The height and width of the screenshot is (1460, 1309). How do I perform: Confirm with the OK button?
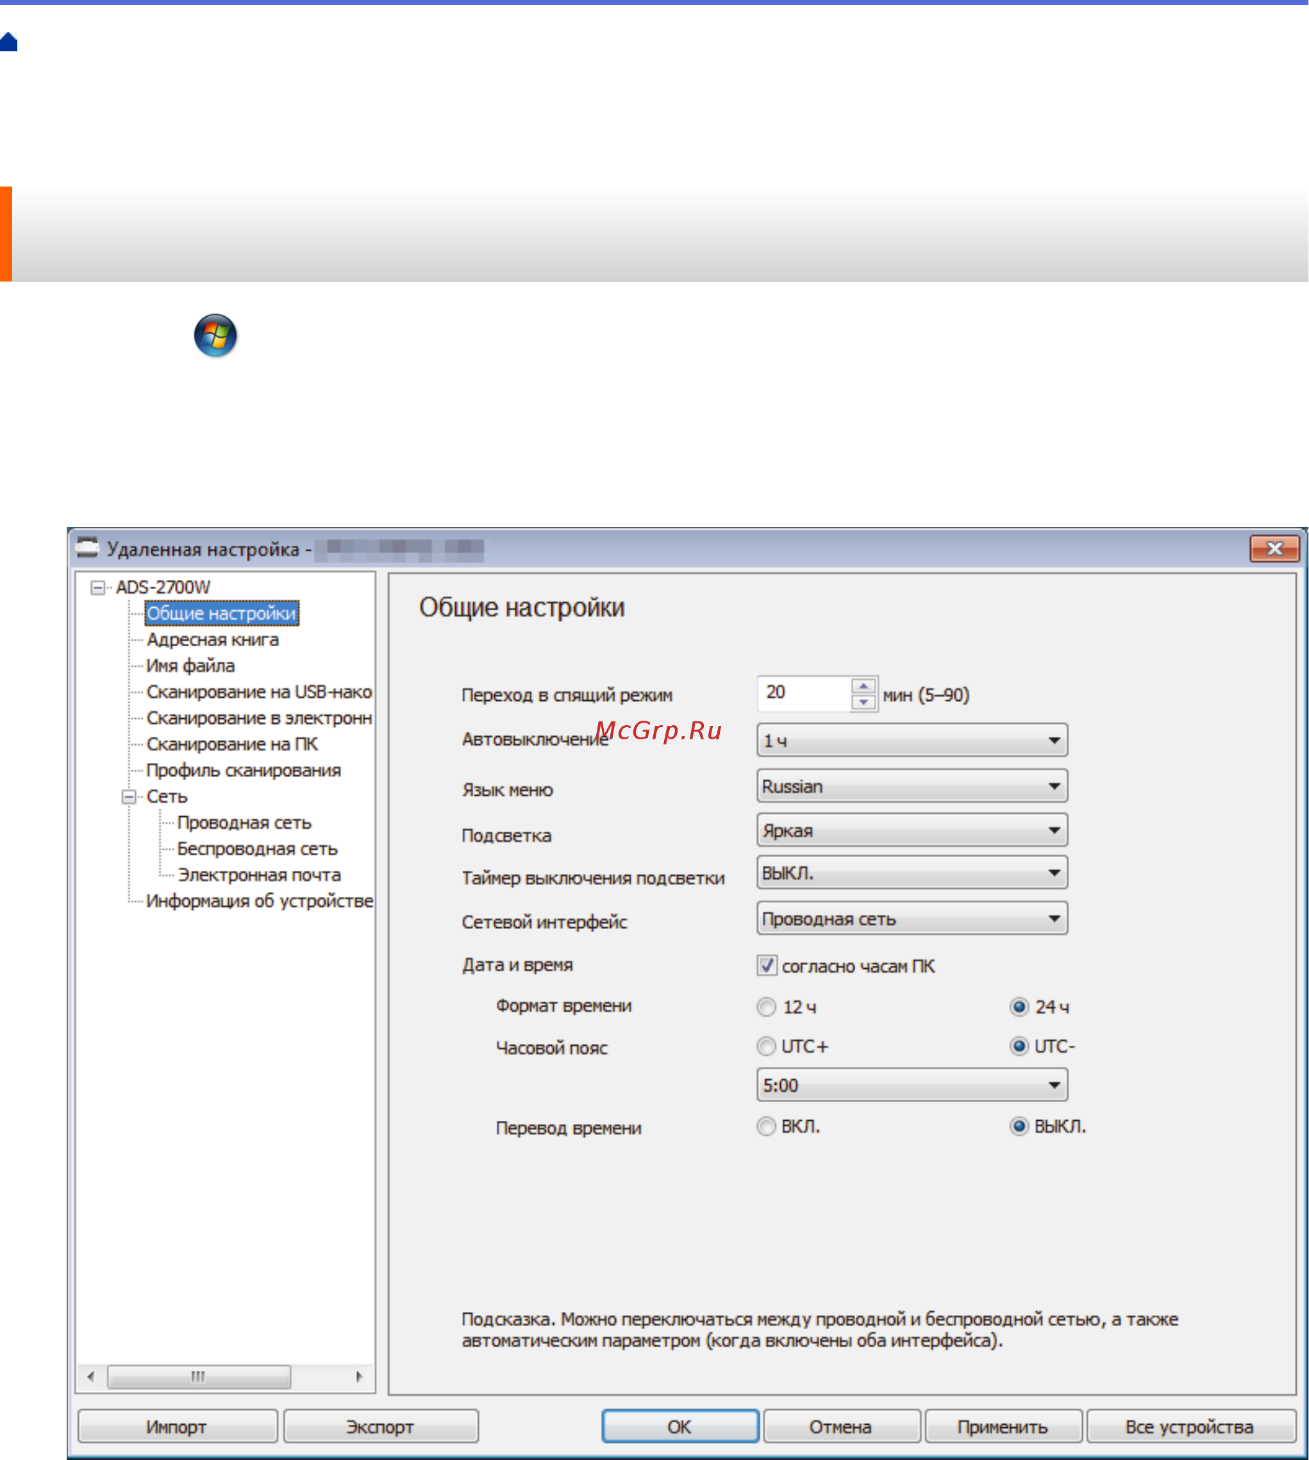pyautogui.click(x=680, y=1426)
